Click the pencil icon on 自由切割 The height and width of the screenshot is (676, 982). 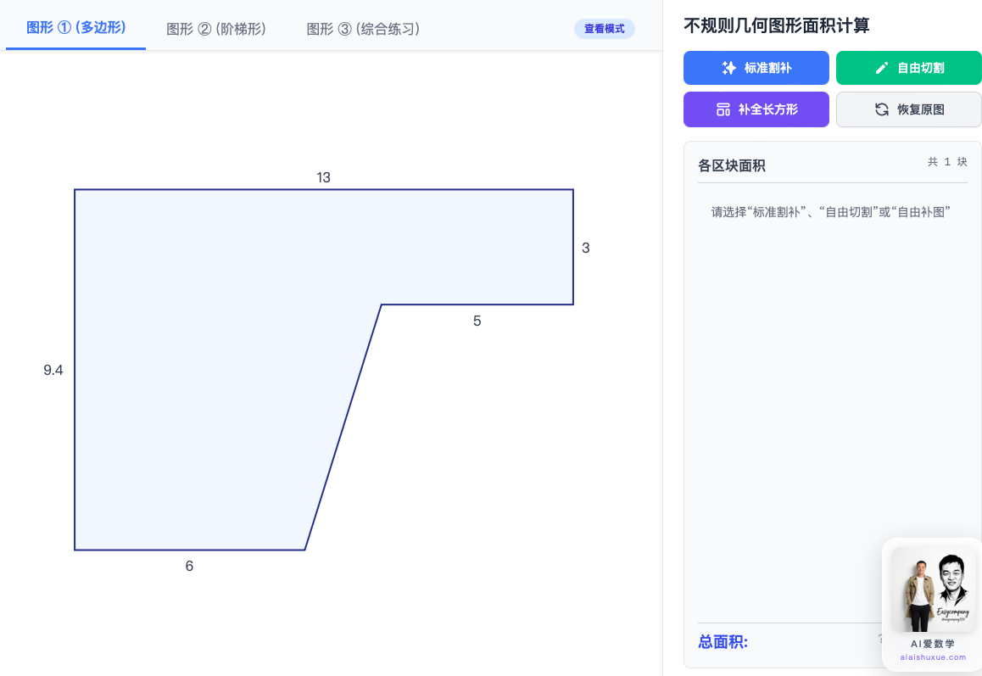(882, 68)
